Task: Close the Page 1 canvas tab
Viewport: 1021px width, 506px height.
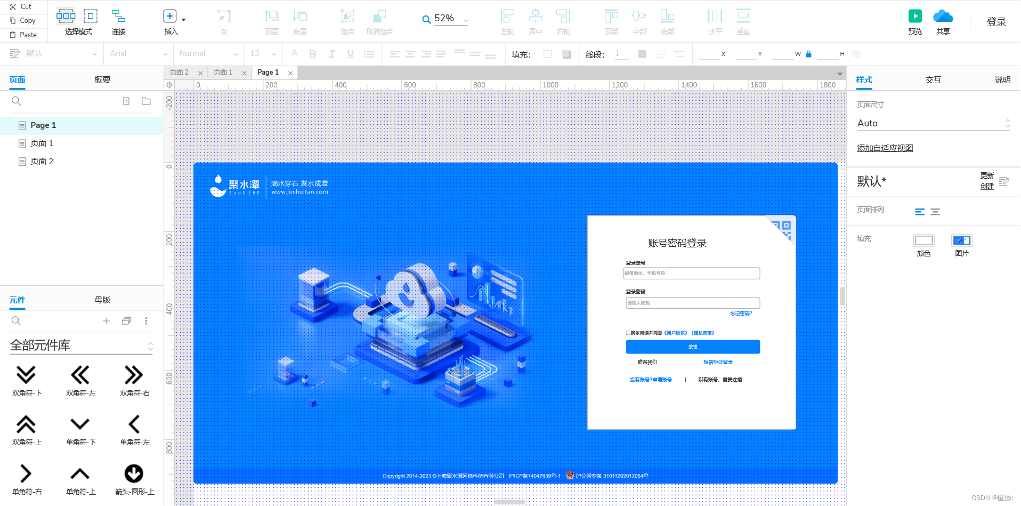Action: 290,73
